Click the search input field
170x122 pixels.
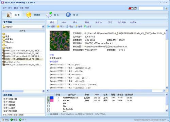click(151, 8)
